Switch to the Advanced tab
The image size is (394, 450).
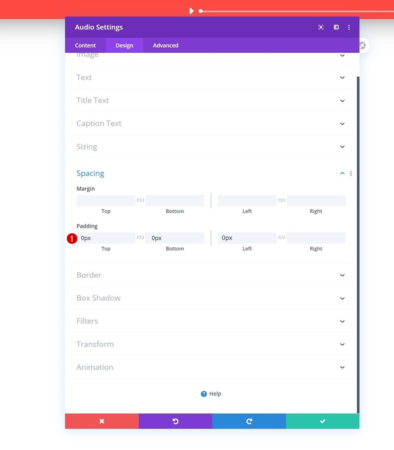pyautogui.click(x=166, y=45)
